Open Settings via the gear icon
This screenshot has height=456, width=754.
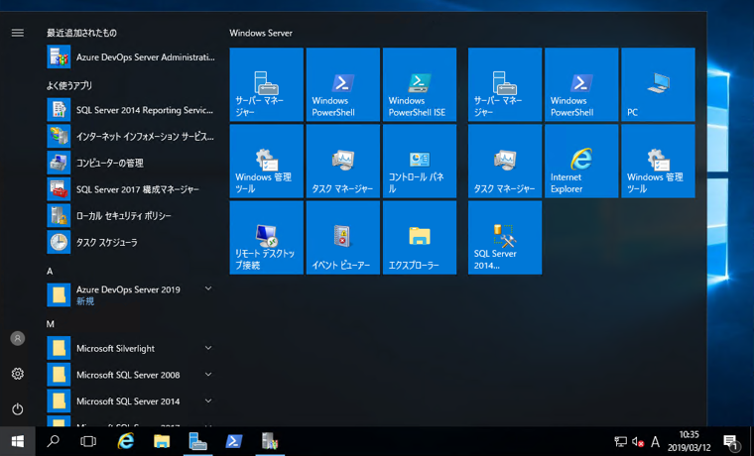(x=17, y=374)
